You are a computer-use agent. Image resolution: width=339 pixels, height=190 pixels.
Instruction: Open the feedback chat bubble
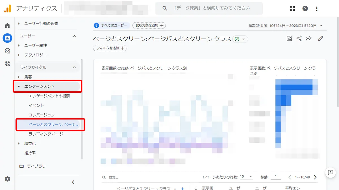click(x=331, y=173)
